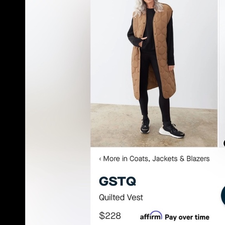The image size is (225, 225).
Task: Open More in Coats, Jackets & Blazers link
Action: coord(154,159)
